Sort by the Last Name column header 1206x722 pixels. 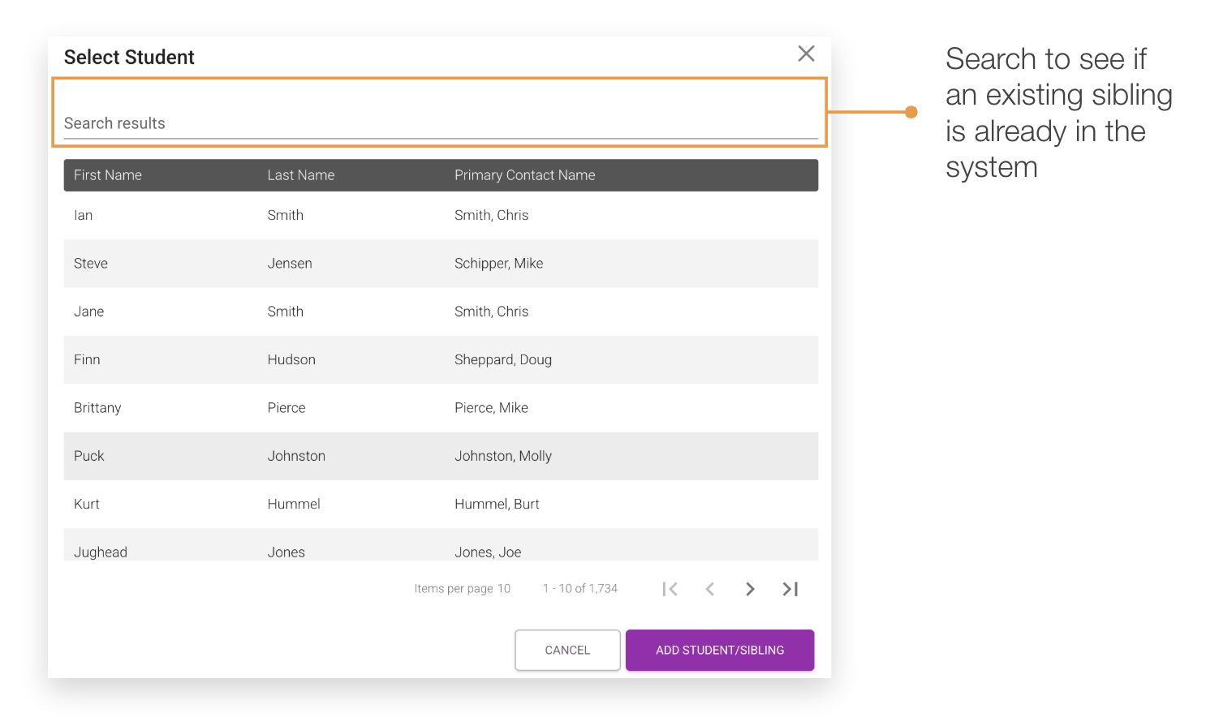pyautogui.click(x=300, y=175)
